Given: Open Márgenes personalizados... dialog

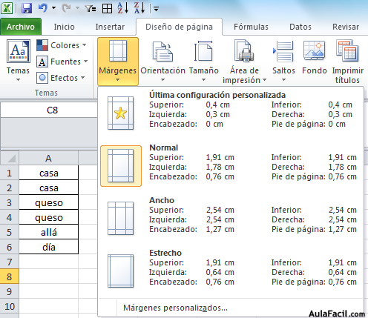Looking at the screenshot, I should (231, 308).
